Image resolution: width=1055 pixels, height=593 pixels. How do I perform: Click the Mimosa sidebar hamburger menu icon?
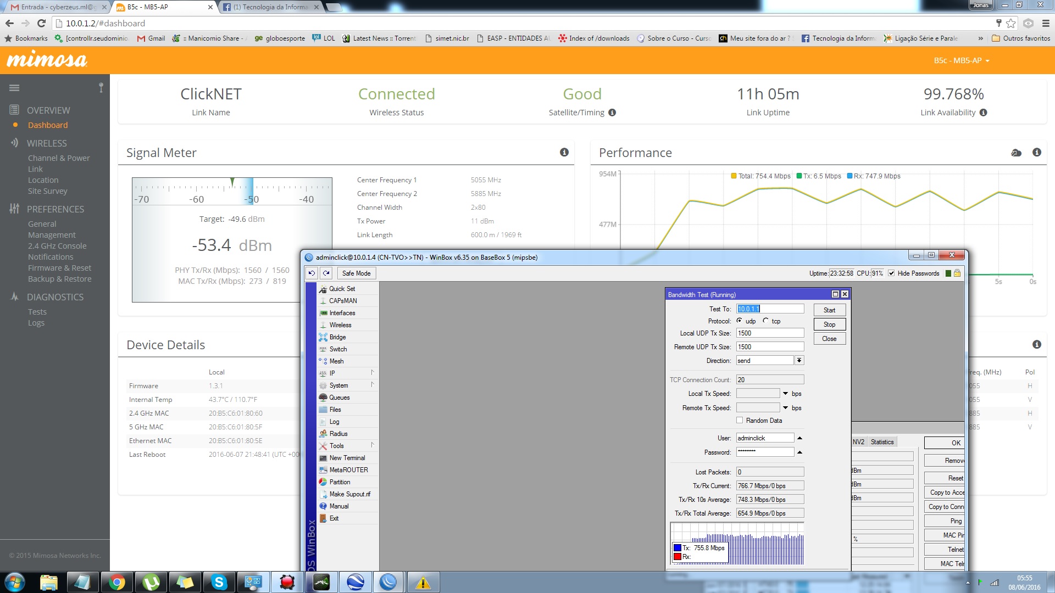pyautogui.click(x=14, y=88)
